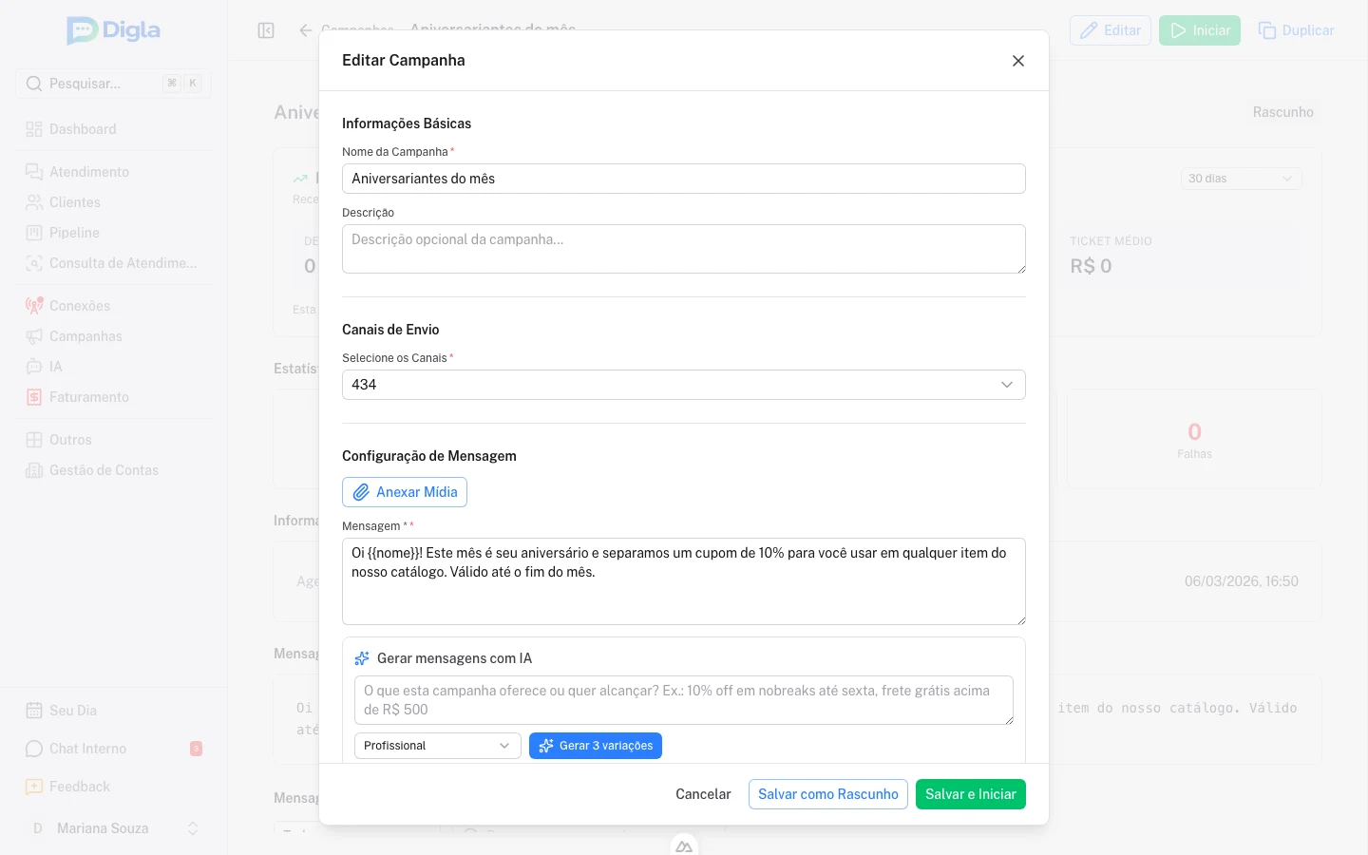Open the 30 dias period dropdown
The height and width of the screenshot is (855, 1368).
coord(1242,179)
